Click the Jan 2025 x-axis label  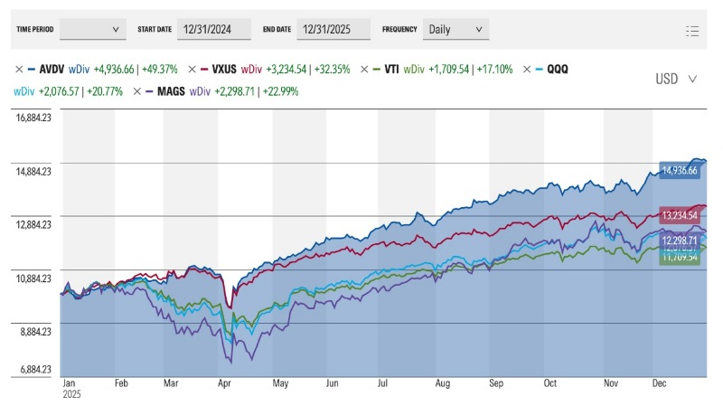click(x=71, y=389)
